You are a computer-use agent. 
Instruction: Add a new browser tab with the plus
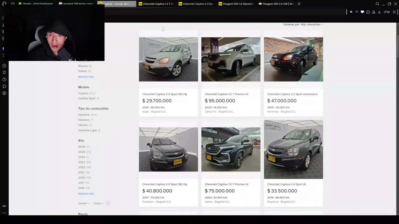(x=299, y=4)
